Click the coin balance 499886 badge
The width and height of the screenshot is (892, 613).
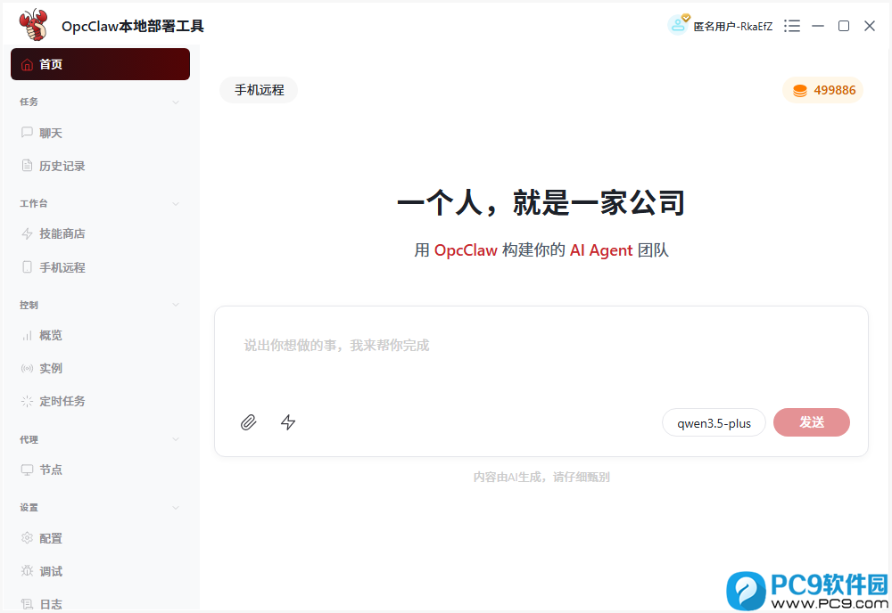point(823,90)
